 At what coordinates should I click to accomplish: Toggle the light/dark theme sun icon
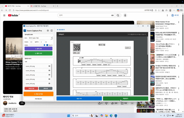[x=48, y=30]
